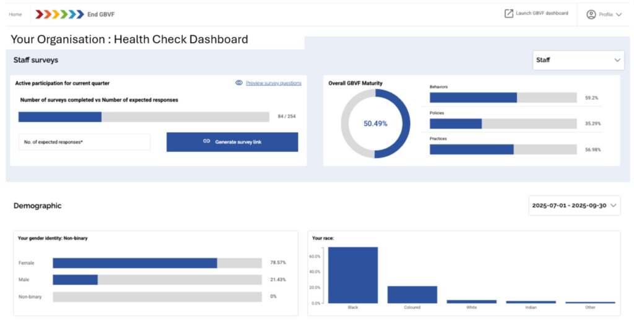This screenshot has height=328, width=634.
Task: Select the Policies maturity bar
Action: 503,124
